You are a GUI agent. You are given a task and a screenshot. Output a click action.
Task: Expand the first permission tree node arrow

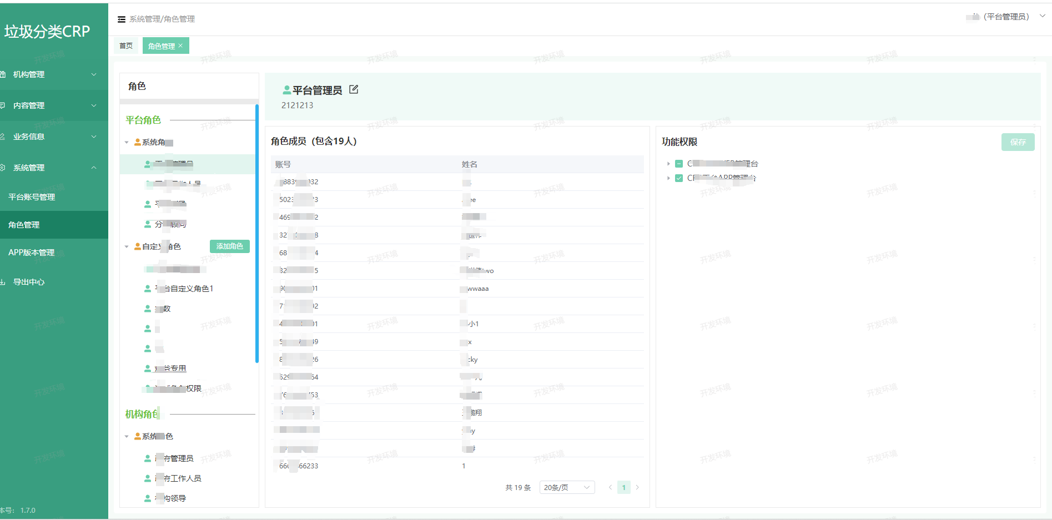[668, 164]
